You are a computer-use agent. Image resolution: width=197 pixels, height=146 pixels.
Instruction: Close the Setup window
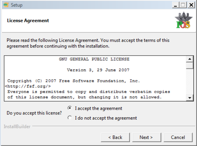point(190,5)
